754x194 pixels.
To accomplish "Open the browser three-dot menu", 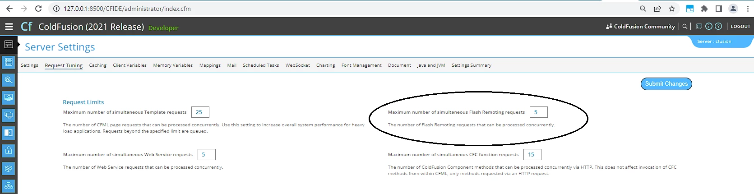I will 748,9.
